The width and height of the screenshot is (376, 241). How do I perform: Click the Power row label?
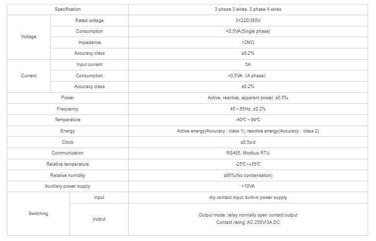68,98
